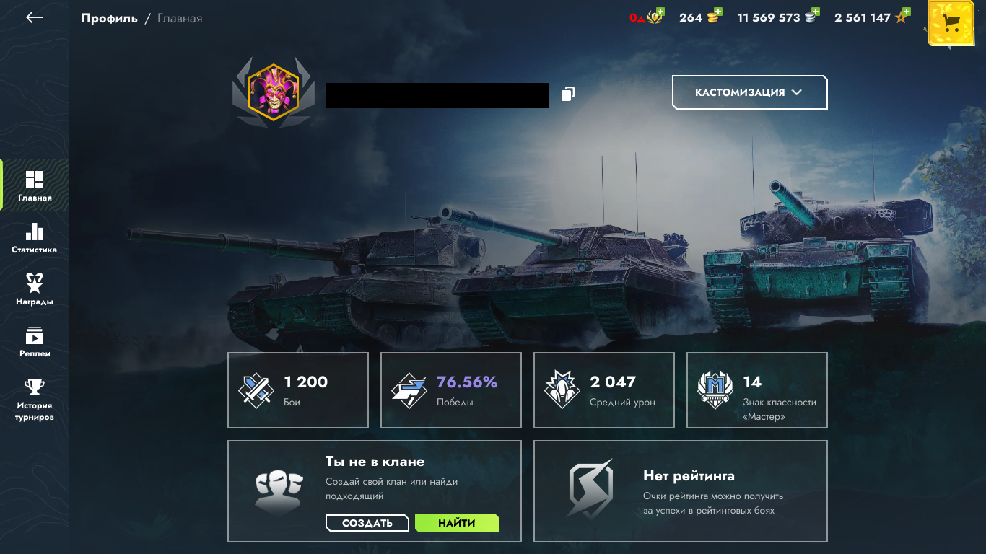Open the Победы 76.56% stat card
The width and height of the screenshot is (986, 554).
451,390
